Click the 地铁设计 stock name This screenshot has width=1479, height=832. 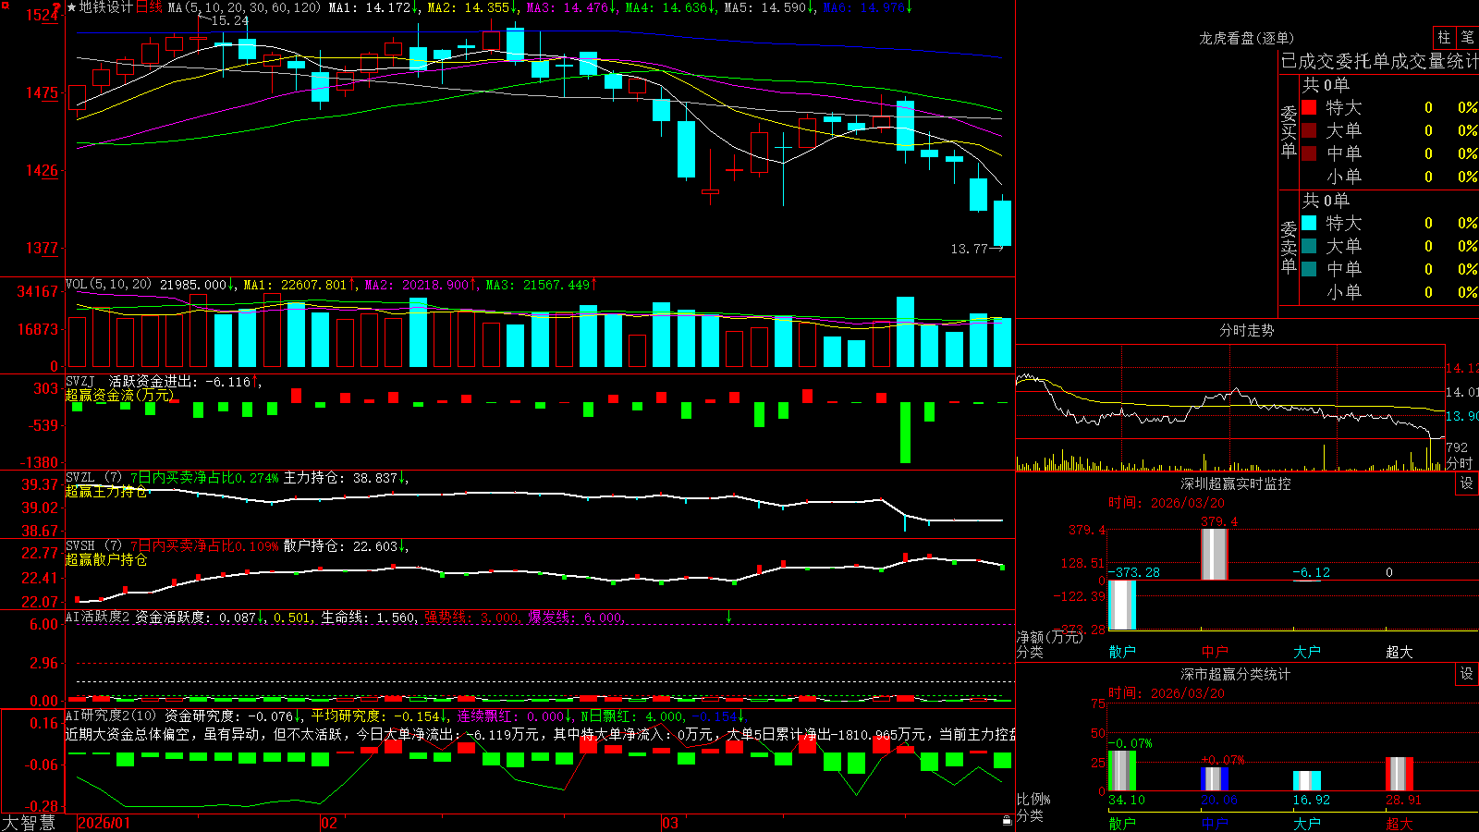(x=106, y=7)
